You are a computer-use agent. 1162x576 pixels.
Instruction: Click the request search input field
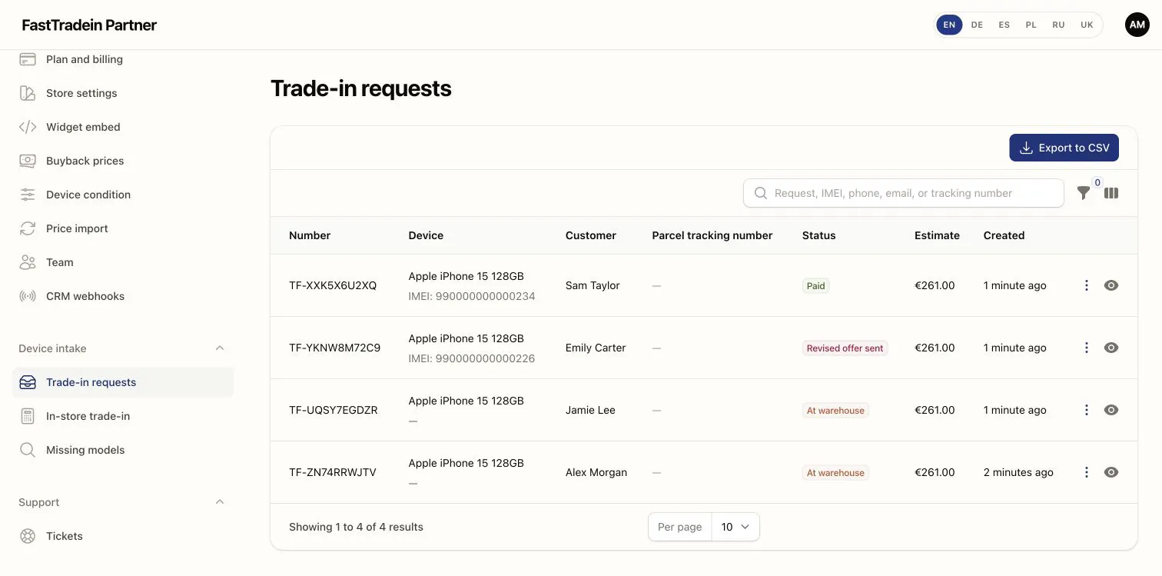(x=904, y=193)
